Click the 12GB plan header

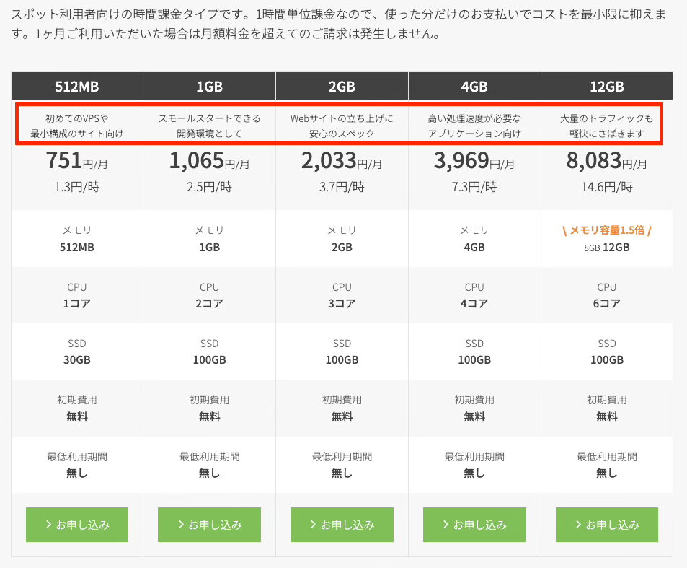[606, 85]
